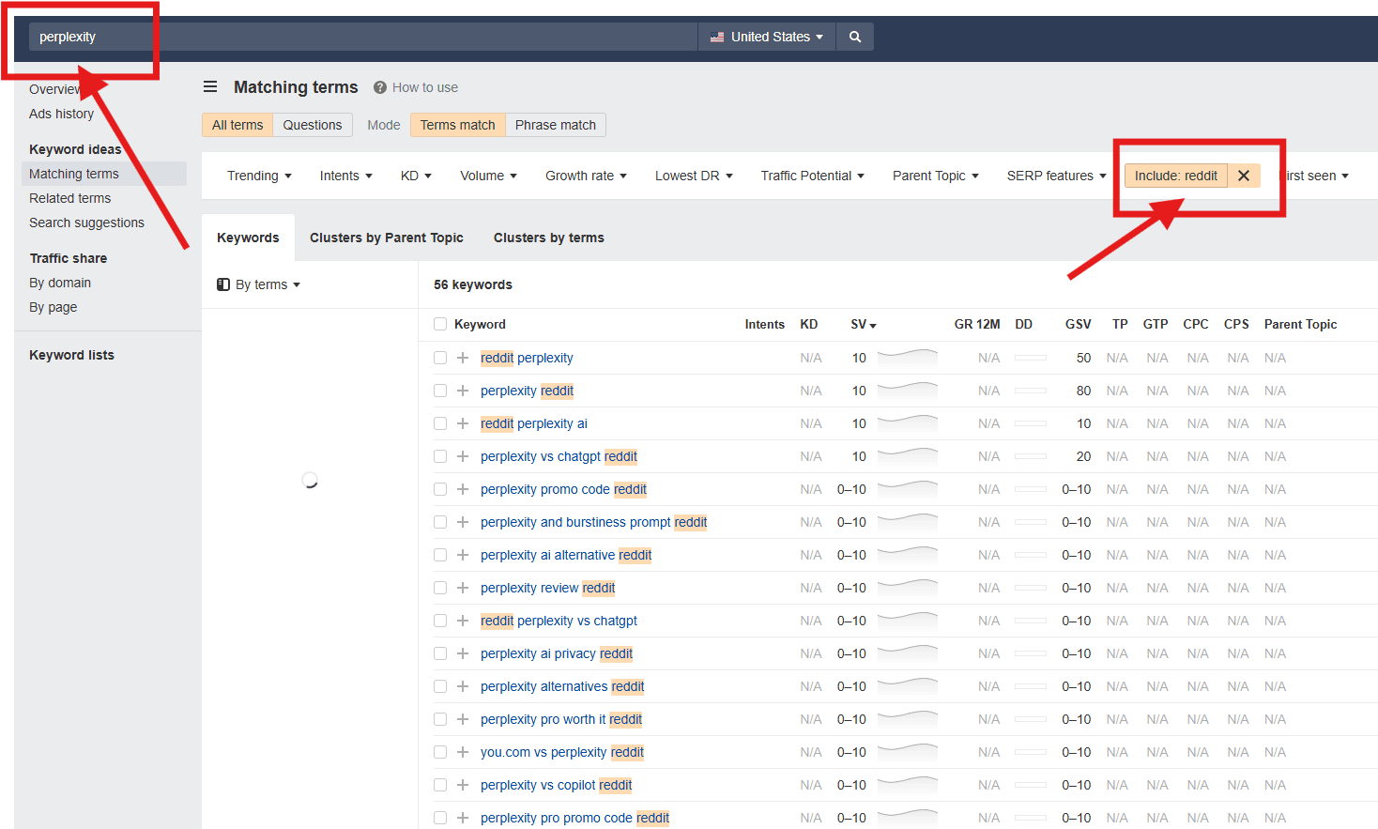The width and height of the screenshot is (1378, 829).
Task: Open the Volume filter dropdown
Action: coord(488,176)
